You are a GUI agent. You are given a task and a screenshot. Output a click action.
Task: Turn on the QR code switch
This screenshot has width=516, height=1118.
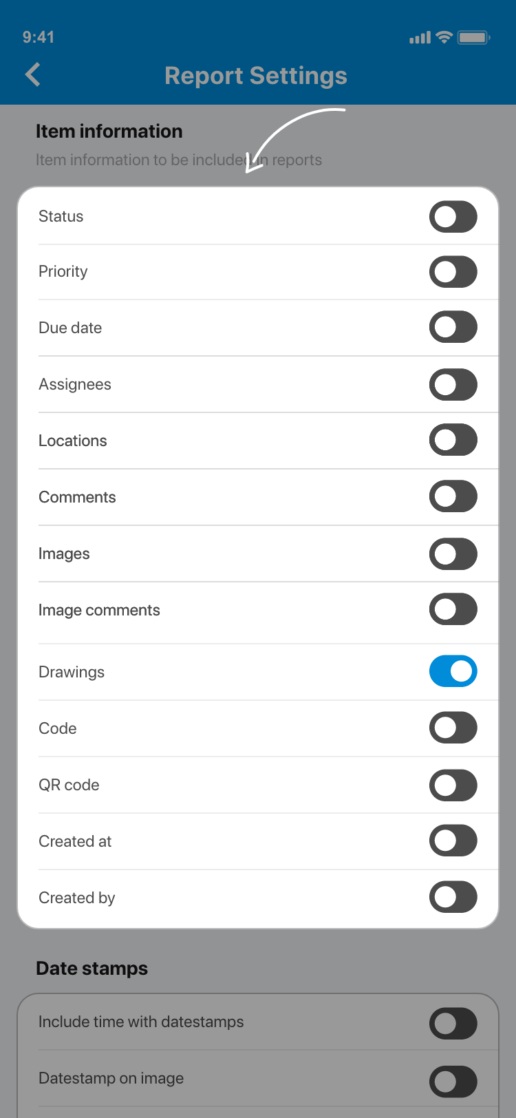coord(453,785)
